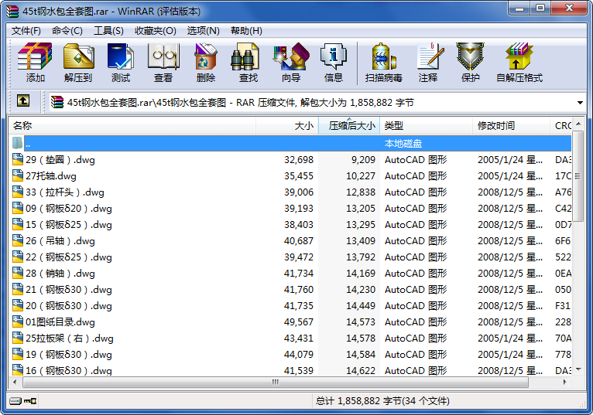
Task: Sort by CRC column header
Action: pyautogui.click(x=560, y=126)
